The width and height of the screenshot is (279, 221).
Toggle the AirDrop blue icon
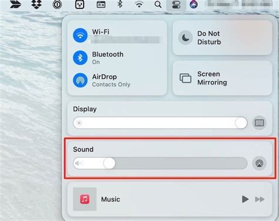[80, 80]
